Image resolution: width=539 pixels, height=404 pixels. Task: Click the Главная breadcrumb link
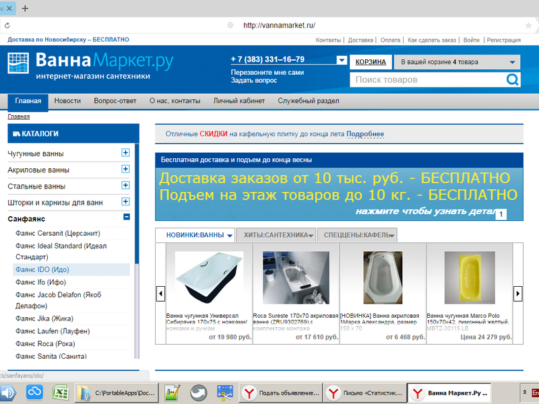19,116
